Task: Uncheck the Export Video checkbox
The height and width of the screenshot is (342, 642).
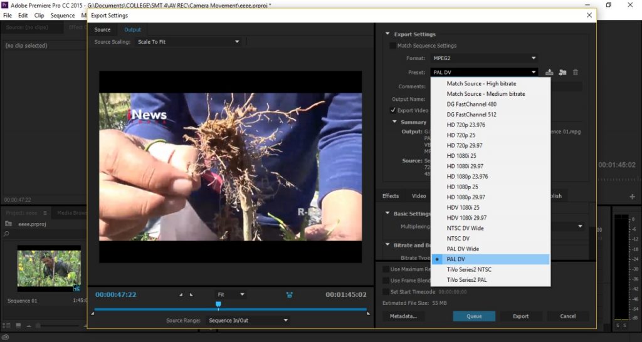Action: 392,110
